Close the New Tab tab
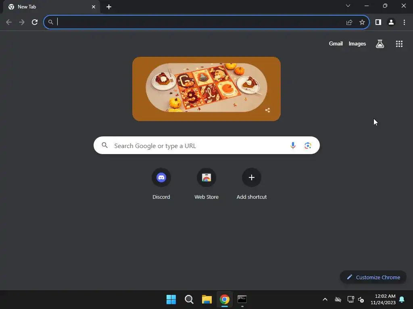This screenshot has height=309, width=413. pos(94,7)
